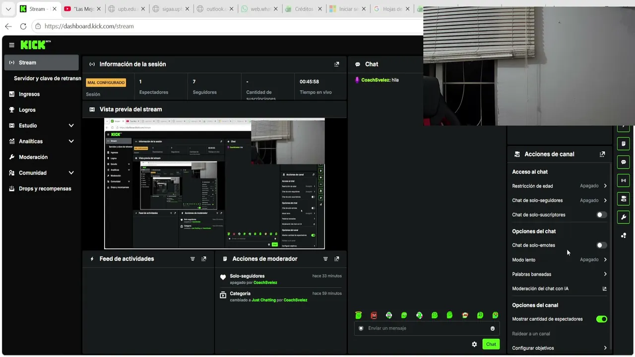The height and width of the screenshot is (357, 635).
Task: Open the Moderación sidebar item
Action: pyautogui.click(x=42, y=157)
